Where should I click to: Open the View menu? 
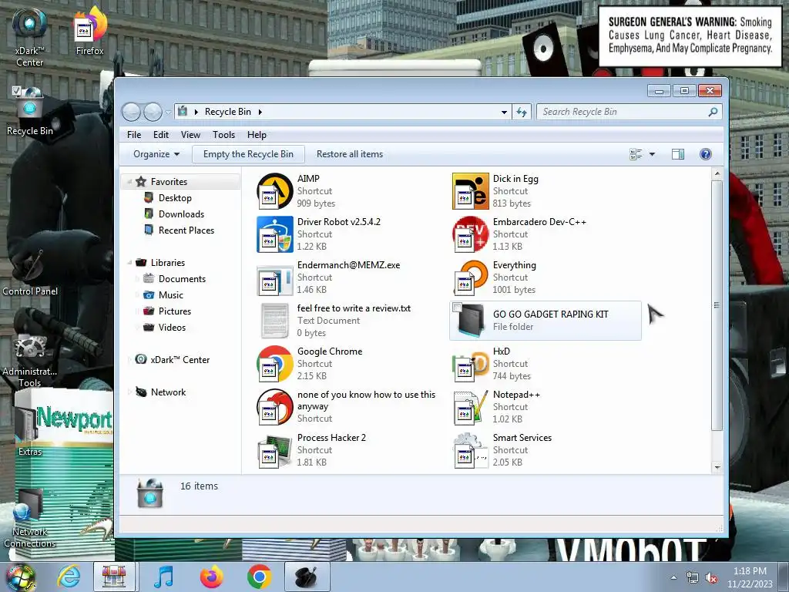coord(190,135)
